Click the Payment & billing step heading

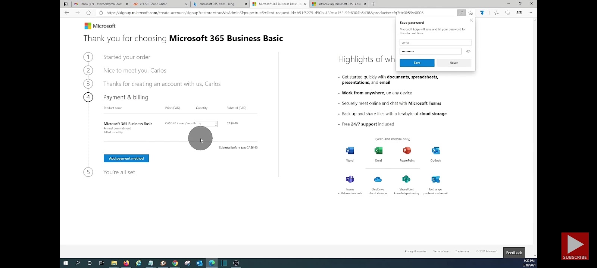126,97
